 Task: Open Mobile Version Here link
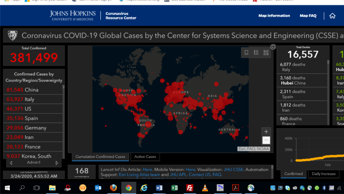click(x=190, y=169)
